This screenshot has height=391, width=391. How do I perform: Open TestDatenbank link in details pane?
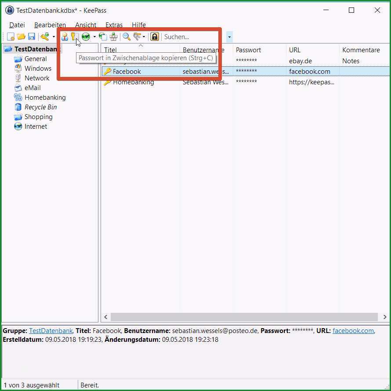click(x=51, y=331)
